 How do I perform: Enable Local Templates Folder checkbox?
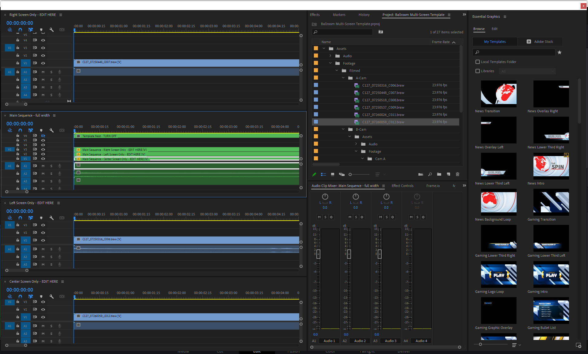click(x=478, y=62)
